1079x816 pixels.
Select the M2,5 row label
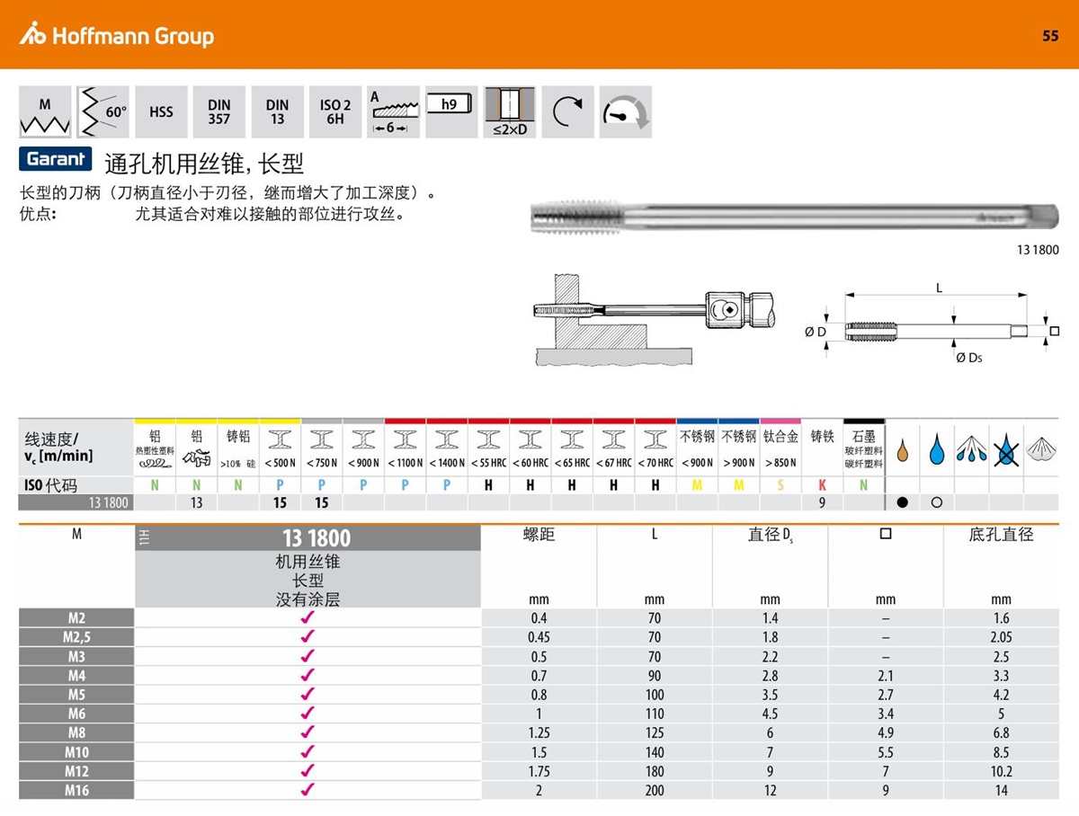click(x=76, y=637)
